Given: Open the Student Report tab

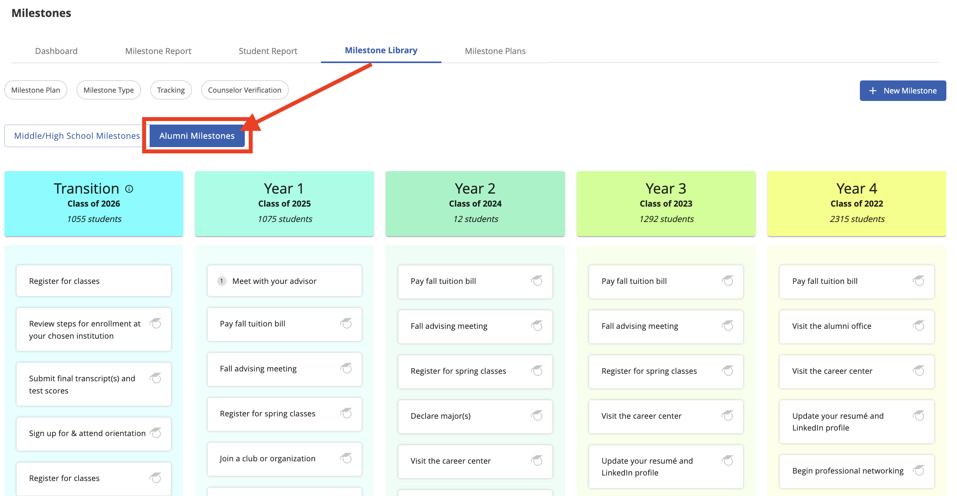Looking at the screenshot, I should [x=268, y=51].
